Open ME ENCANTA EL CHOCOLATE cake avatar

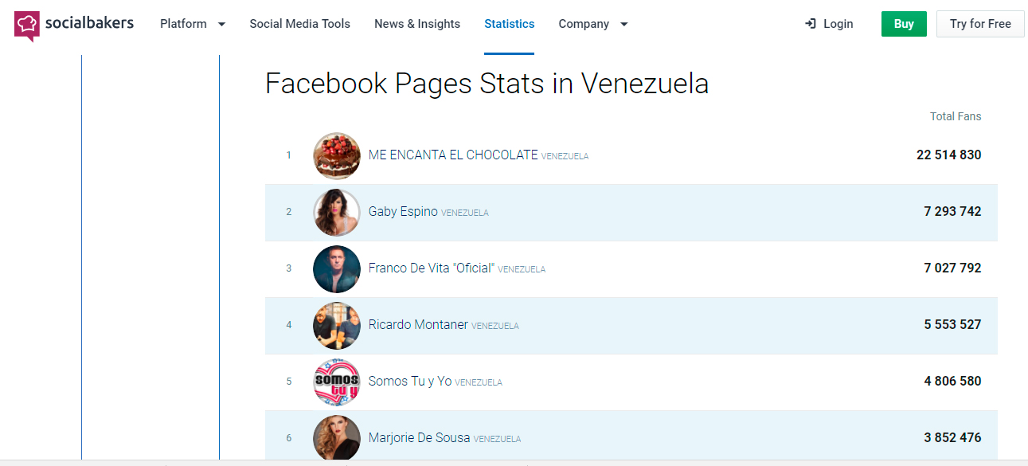pyautogui.click(x=337, y=155)
